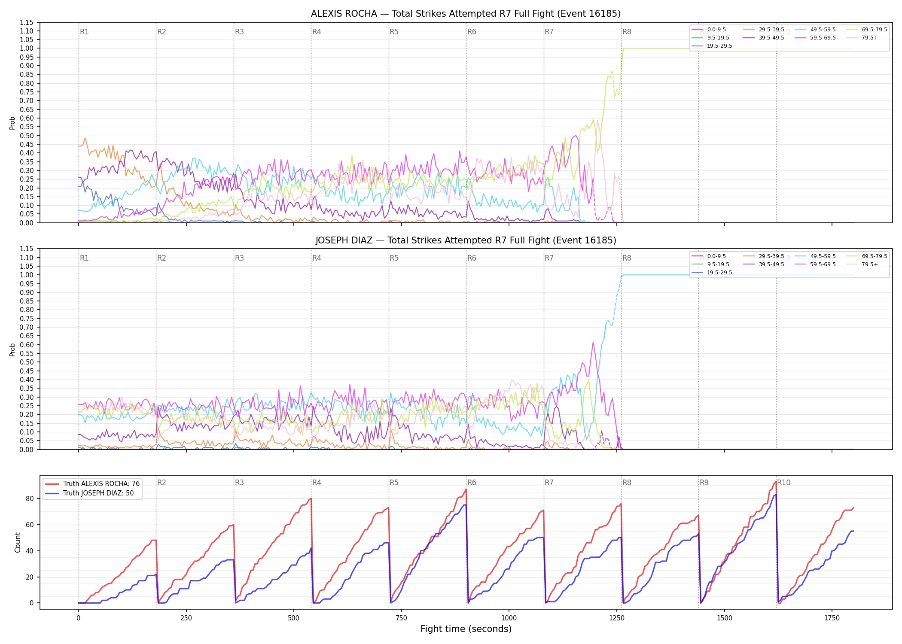This screenshot has height=644, width=902.
Task: Click the 0.50 tick label in Alexis Rocha chart
Action: tap(27, 136)
